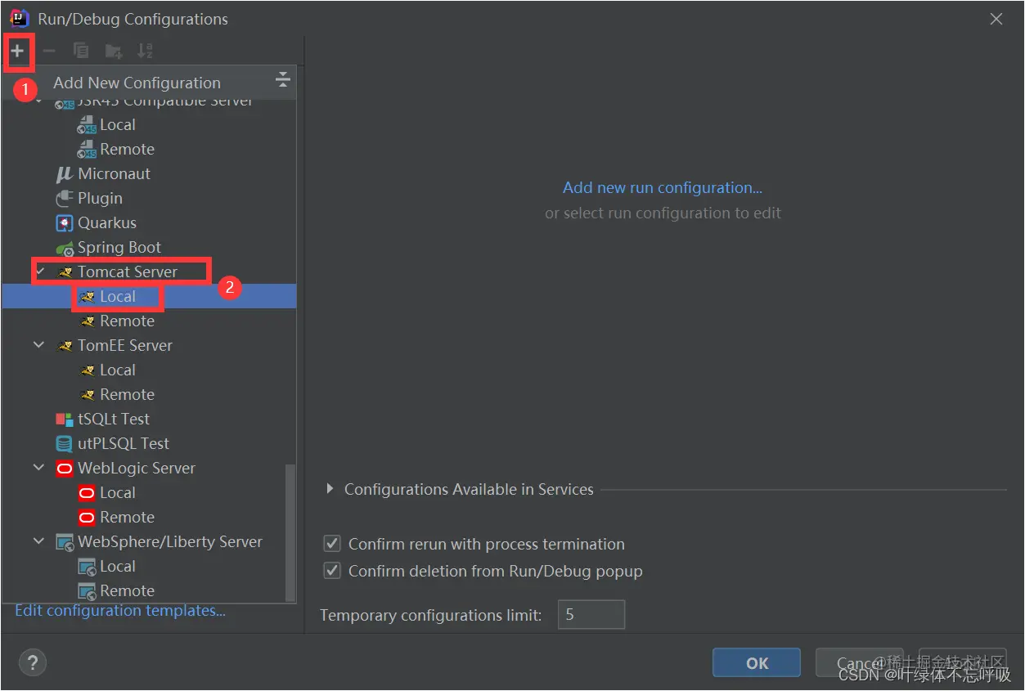Viewport: 1025px width, 691px height.
Task: Toggle Confirm deletion from Run/Debug popup
Action: (332, 571)
